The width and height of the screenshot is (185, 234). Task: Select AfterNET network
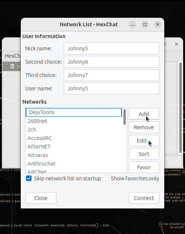coord(74,147)
